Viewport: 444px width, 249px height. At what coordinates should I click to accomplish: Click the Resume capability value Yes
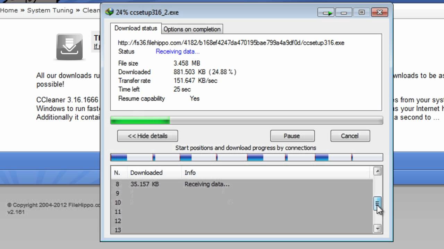coord(195,99)
